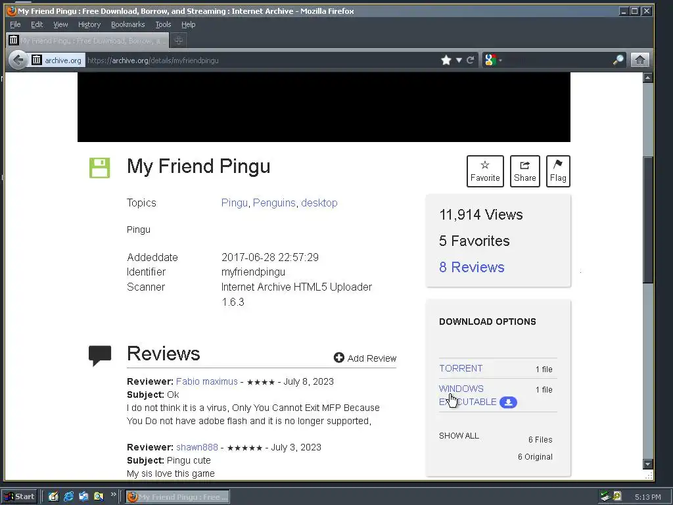Click the scrollbar down arrow
This screenshot has height=505, width=673.
[647, 464]
